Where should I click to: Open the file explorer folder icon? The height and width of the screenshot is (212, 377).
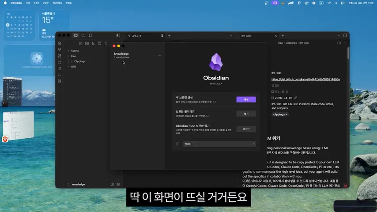click(x=76, y=35)
